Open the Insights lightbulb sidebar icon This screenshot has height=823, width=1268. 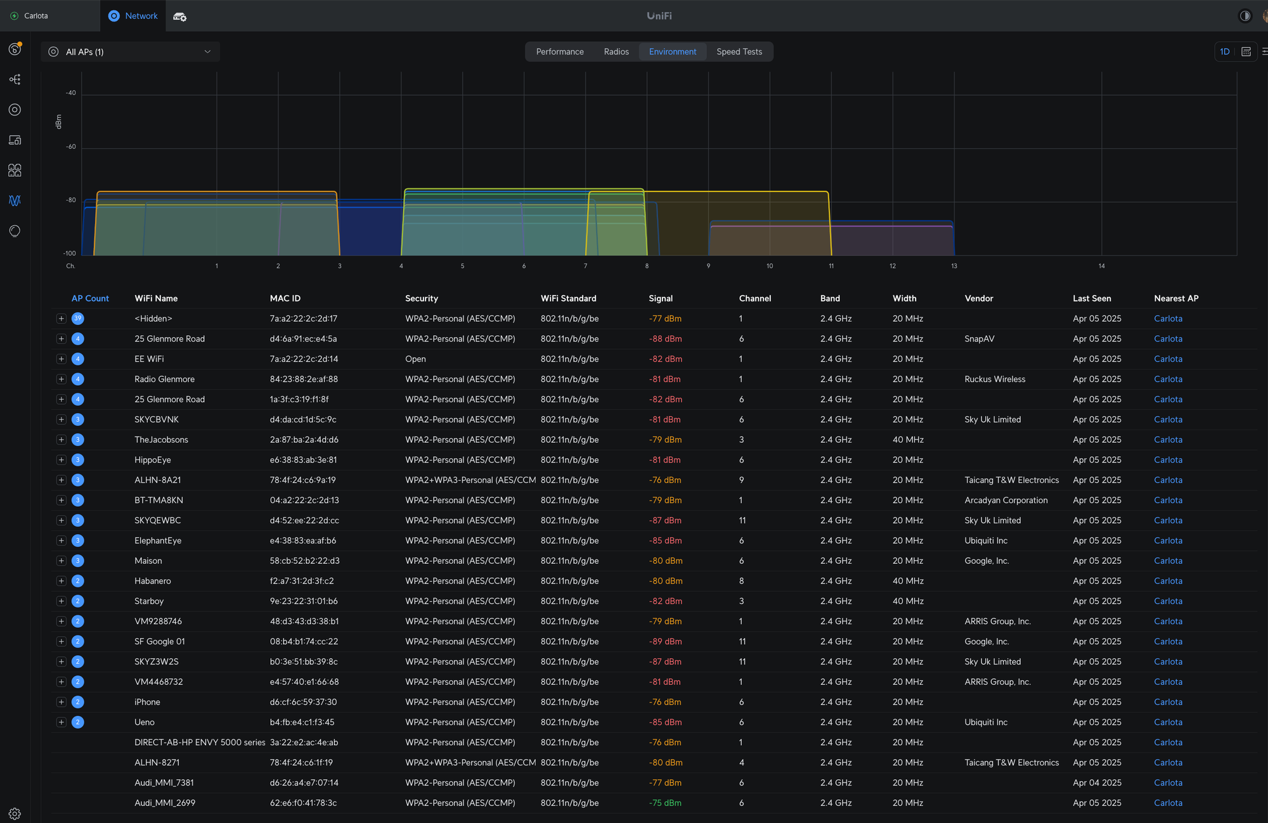(x=15, y=231)
